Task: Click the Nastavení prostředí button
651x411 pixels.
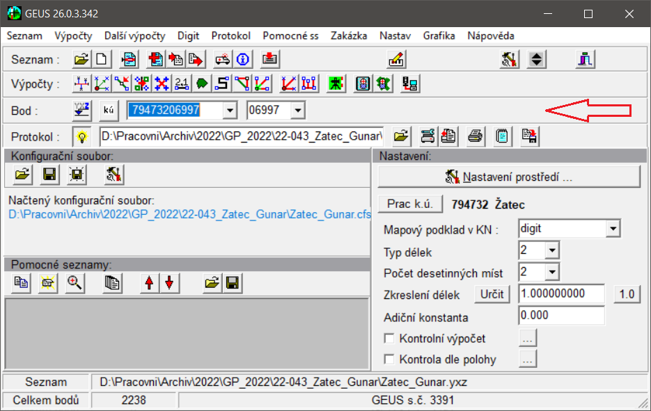Action: [509, 177]
